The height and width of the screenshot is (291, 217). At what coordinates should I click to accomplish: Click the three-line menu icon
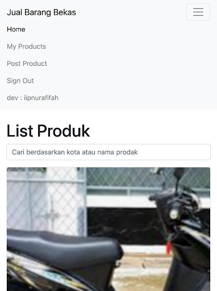click(x=198, y=12)
